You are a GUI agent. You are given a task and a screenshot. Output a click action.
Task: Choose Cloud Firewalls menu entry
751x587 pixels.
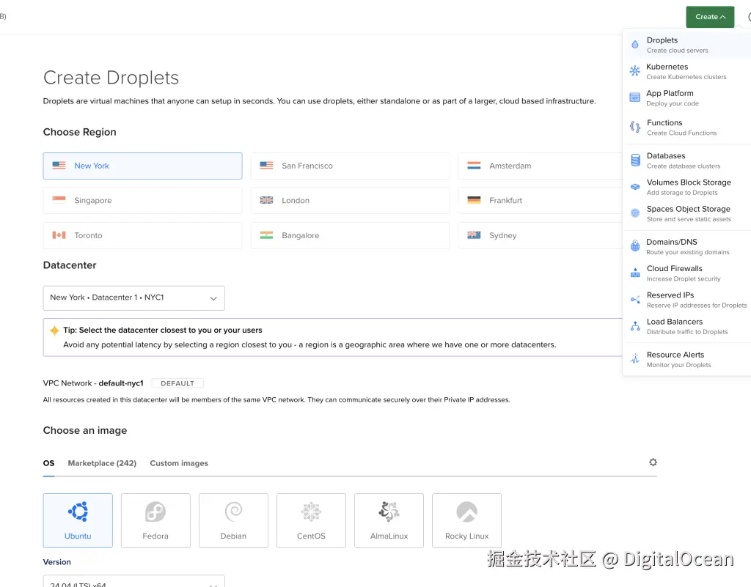pos(687,273)
